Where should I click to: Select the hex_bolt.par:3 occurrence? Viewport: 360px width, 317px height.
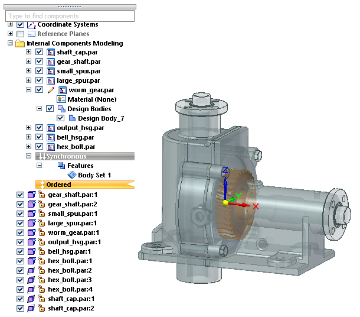(70, 280)
